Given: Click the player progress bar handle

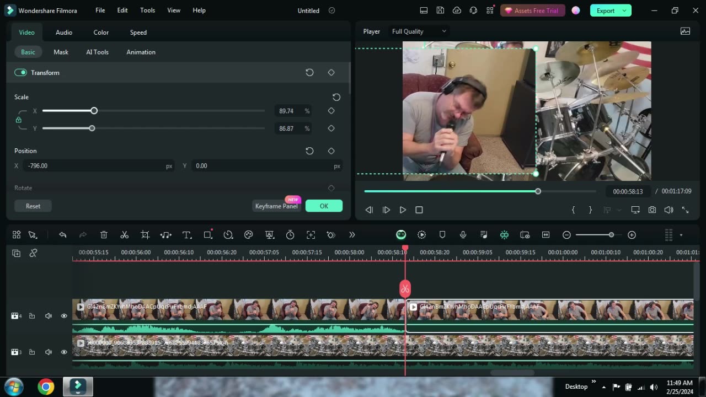Looking at the screenshot, I should [538, 191].
